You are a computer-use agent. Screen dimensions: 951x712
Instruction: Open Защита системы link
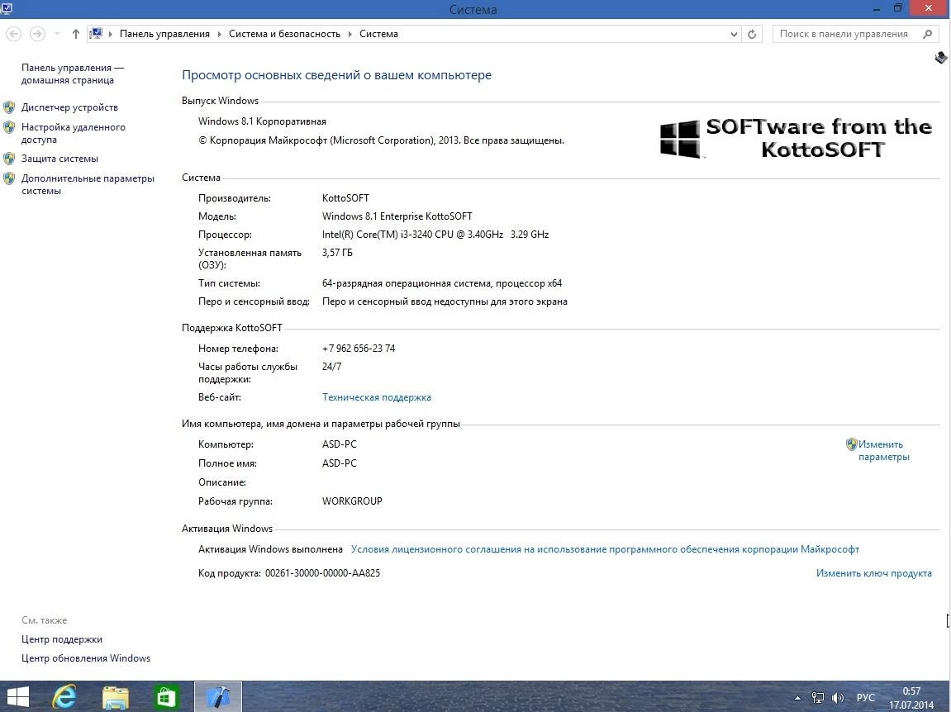(59, 159)
